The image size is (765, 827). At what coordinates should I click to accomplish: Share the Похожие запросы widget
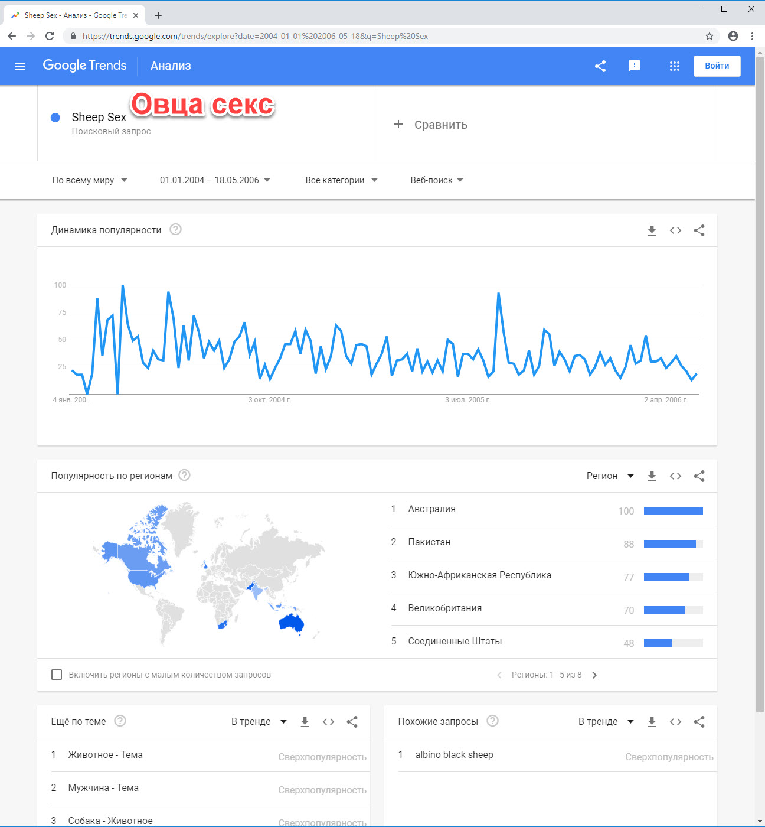click(x=699, y=722)
